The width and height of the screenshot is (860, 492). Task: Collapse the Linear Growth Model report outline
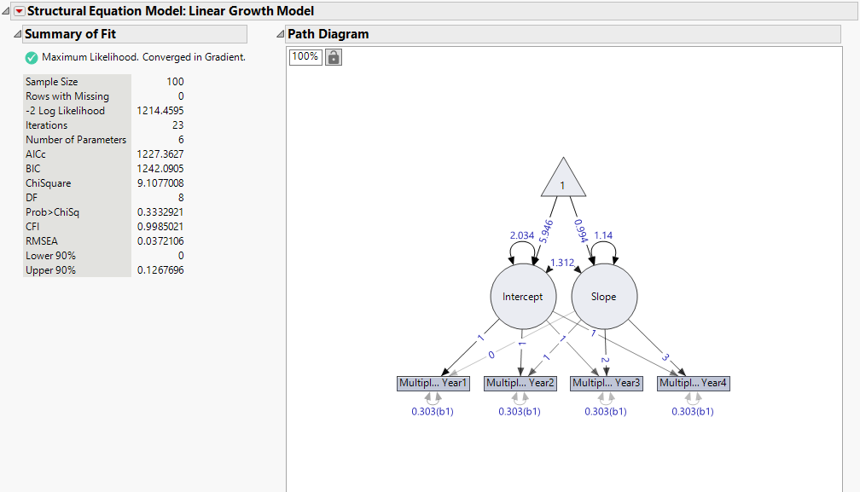coord(5,10)
